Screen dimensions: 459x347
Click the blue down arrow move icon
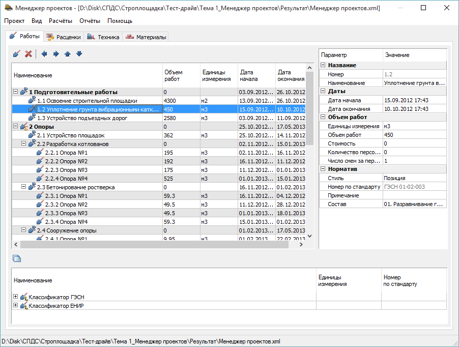(x=79, y=54)
